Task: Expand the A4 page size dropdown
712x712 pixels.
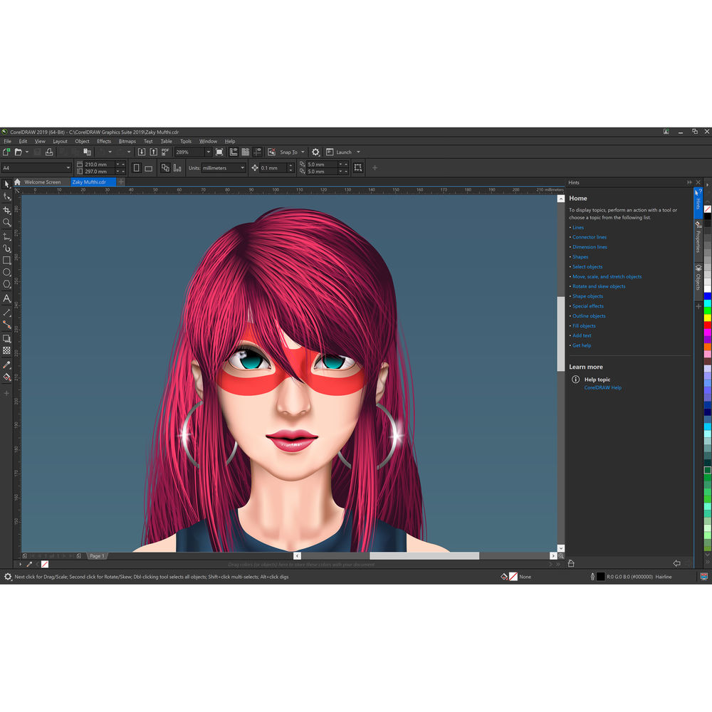Action: click(68, 168)
